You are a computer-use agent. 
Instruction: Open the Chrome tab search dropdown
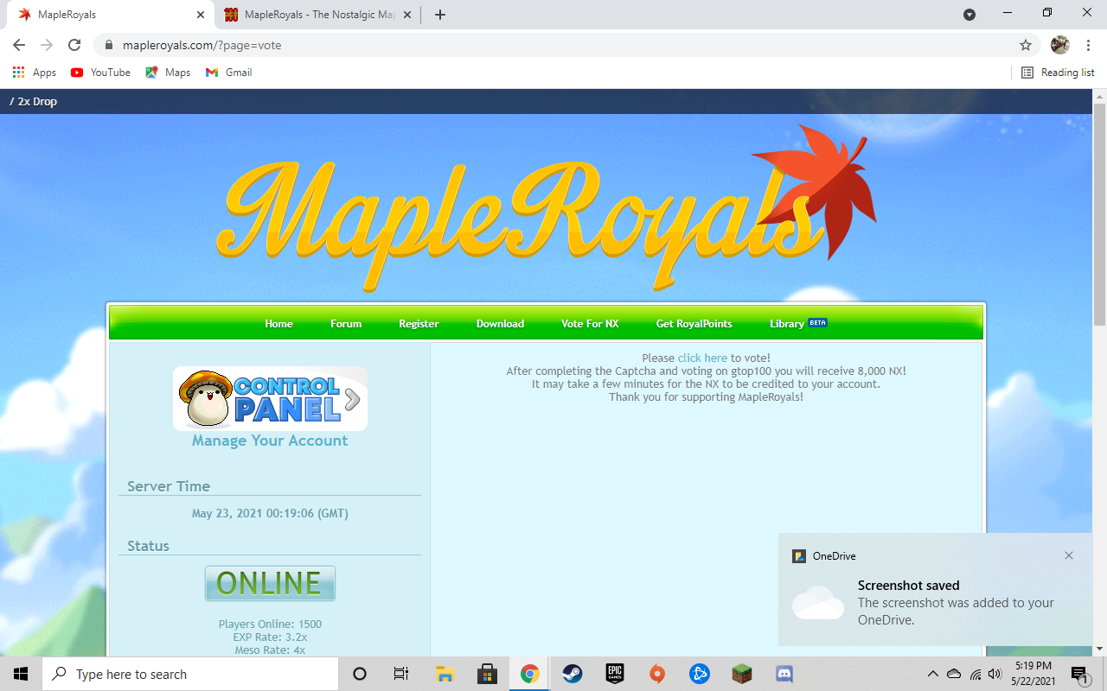pos(969,15)
